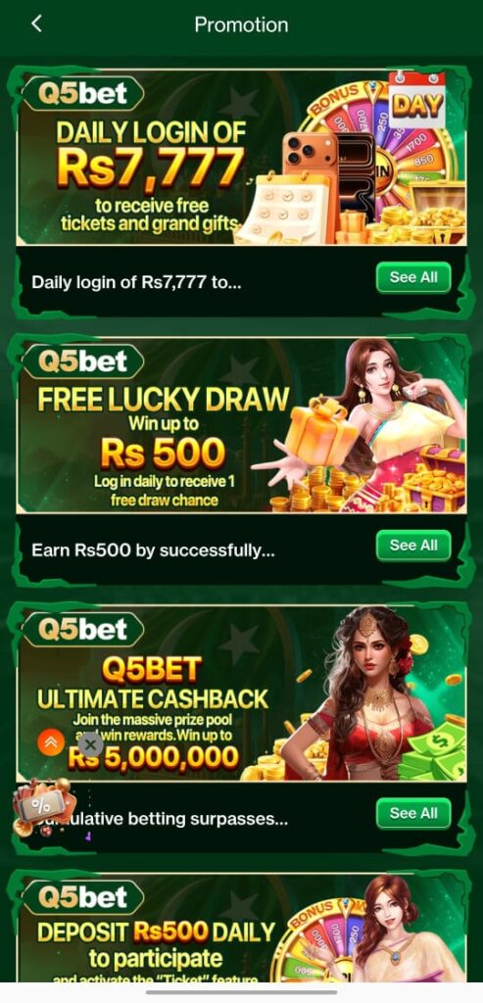See All for cumulative betting promotion
The height and width of the screenshot is (1003, 483).
pyautogui.click(x=413, y=813)
